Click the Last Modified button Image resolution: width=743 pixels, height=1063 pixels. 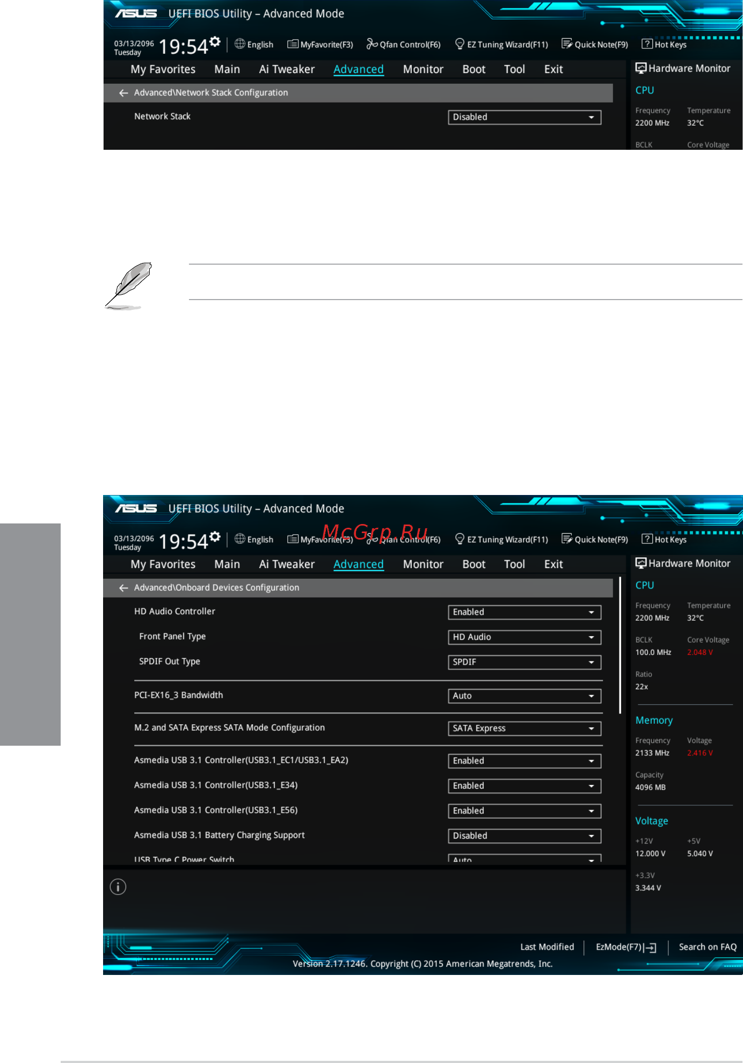(547, 947)
